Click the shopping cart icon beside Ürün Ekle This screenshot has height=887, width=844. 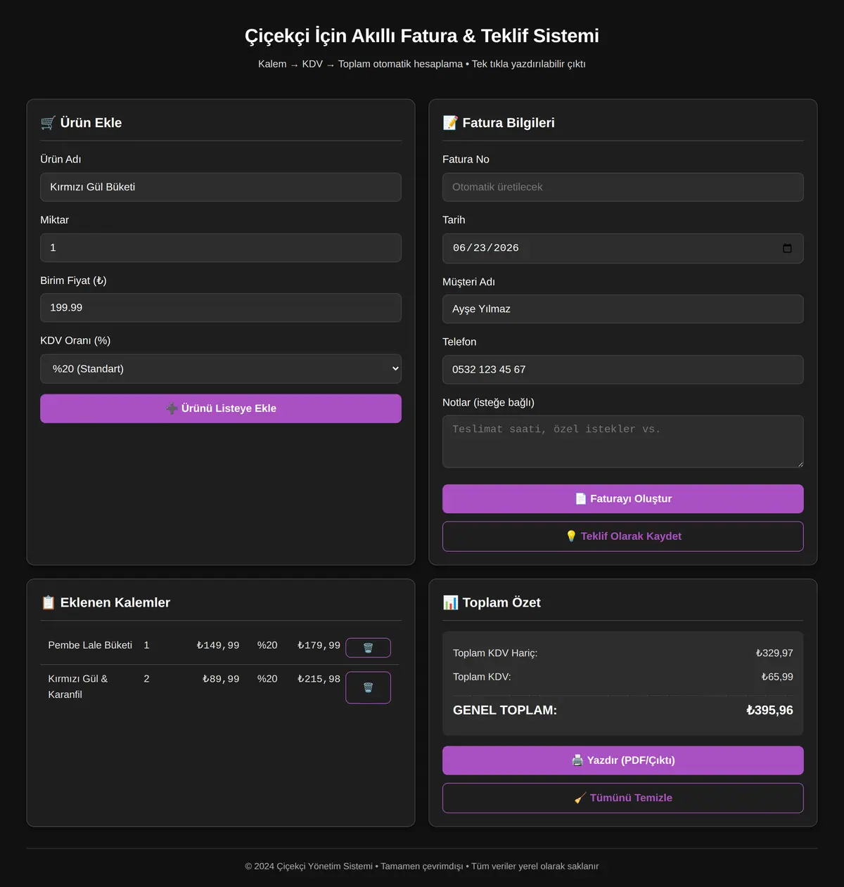(48, 123)
